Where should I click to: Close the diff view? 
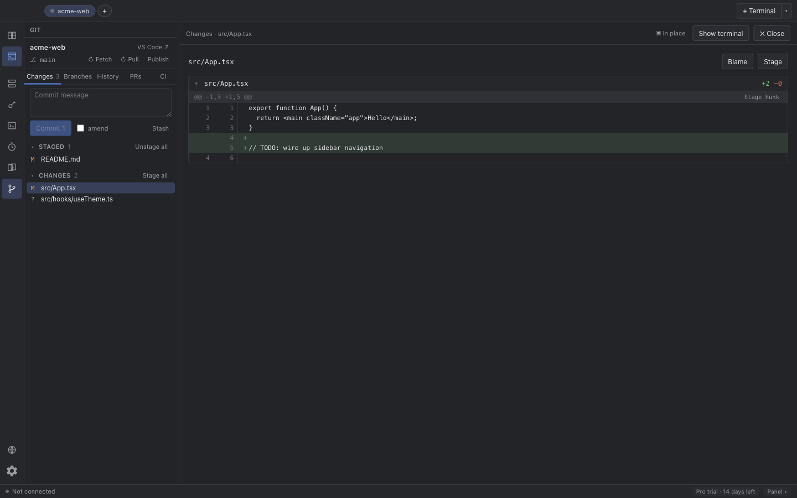[772, 34]
